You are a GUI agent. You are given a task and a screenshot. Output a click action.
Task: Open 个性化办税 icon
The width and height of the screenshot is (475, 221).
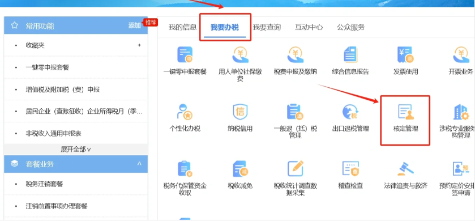[185, 112]
